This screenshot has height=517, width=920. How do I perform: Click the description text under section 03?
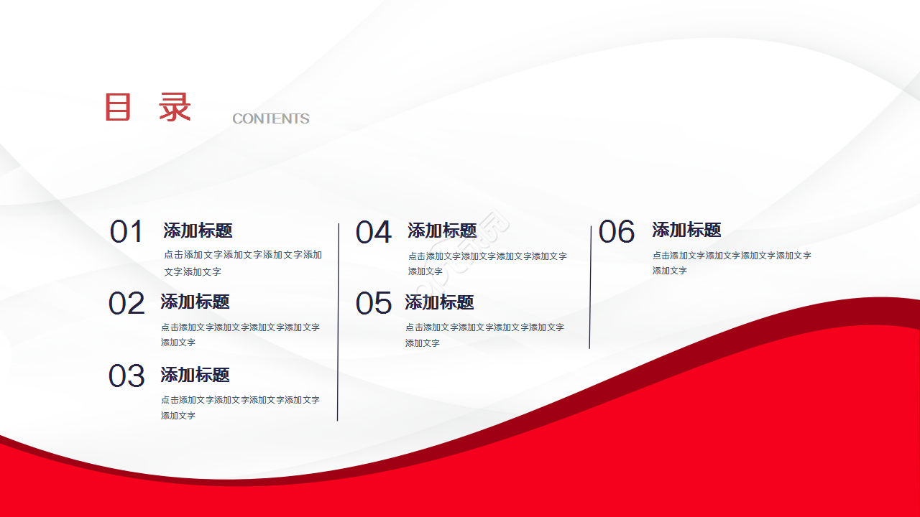coord(240,407)
